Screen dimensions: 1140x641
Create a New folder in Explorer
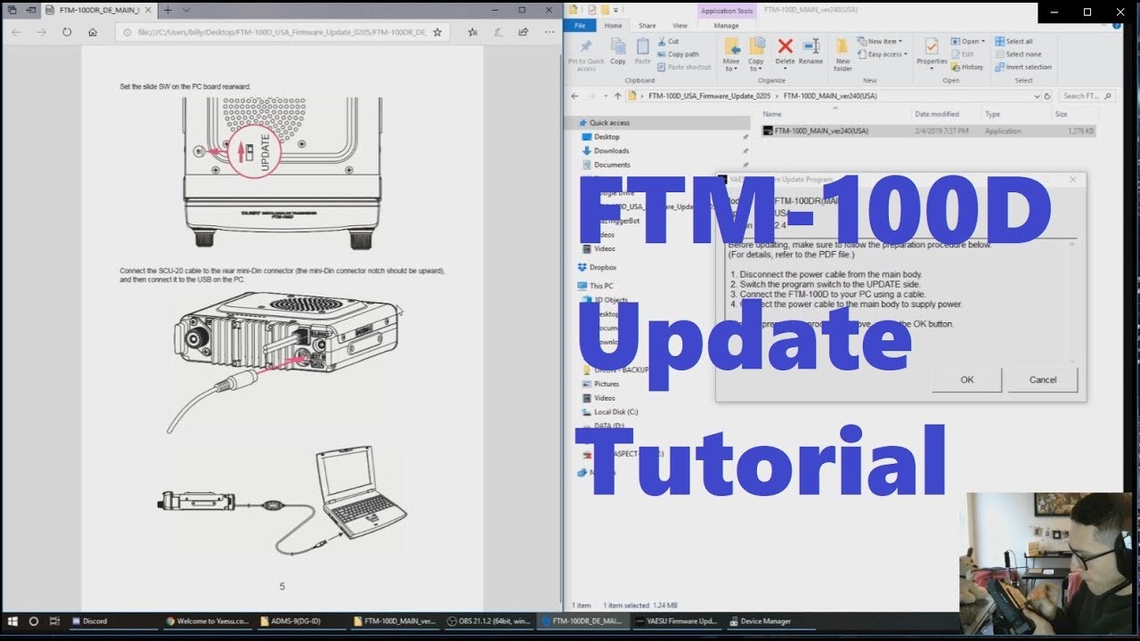coord(843,53)
